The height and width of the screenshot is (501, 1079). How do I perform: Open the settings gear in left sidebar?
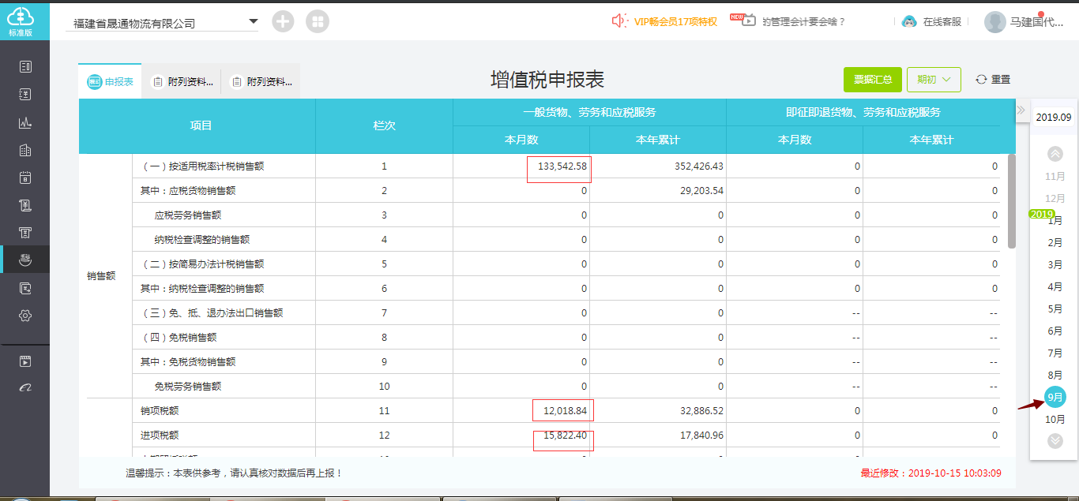pyautogui.click(x=25, y=316)
